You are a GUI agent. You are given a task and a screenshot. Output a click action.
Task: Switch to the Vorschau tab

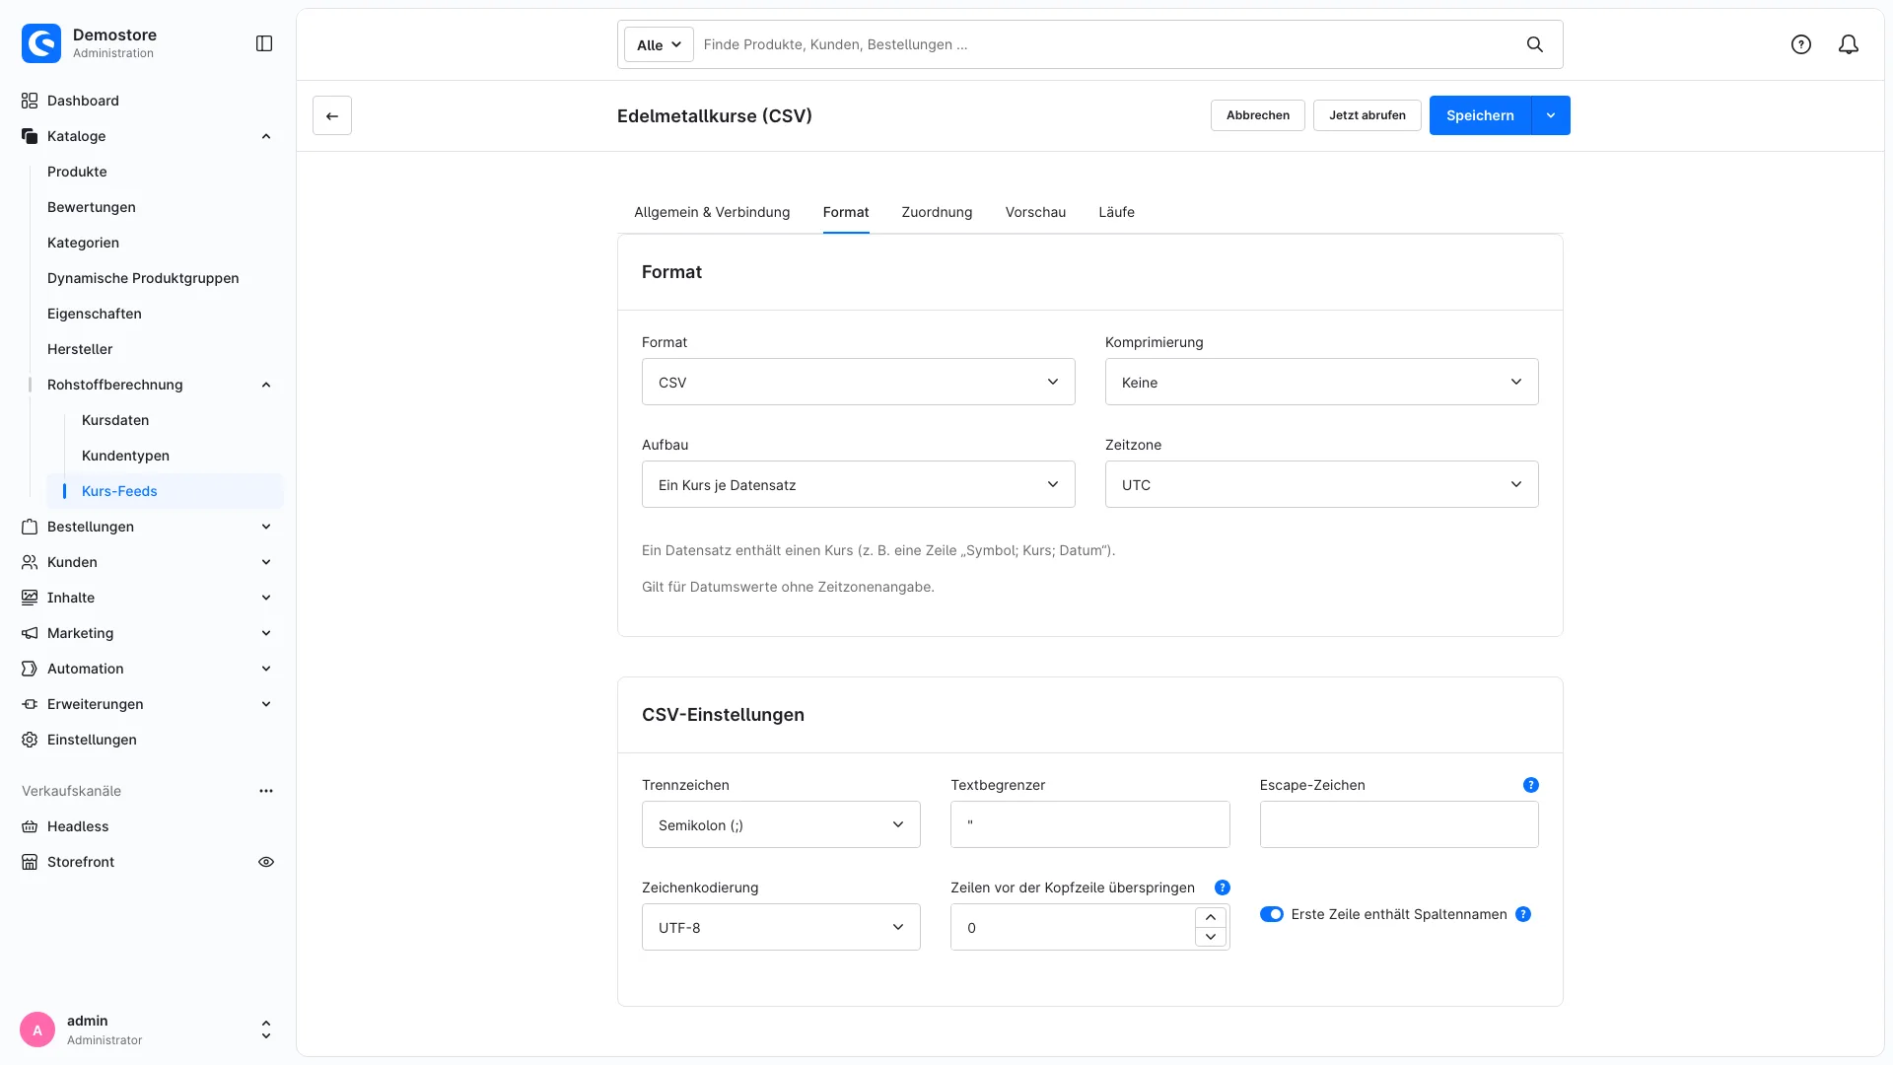pyautogui.click(x=1035, y=212)
